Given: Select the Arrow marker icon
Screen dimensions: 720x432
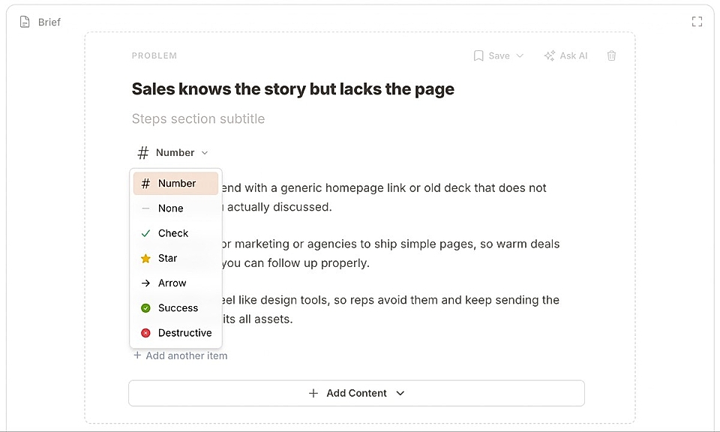Looking at the screenshot, I should (145, 283).
